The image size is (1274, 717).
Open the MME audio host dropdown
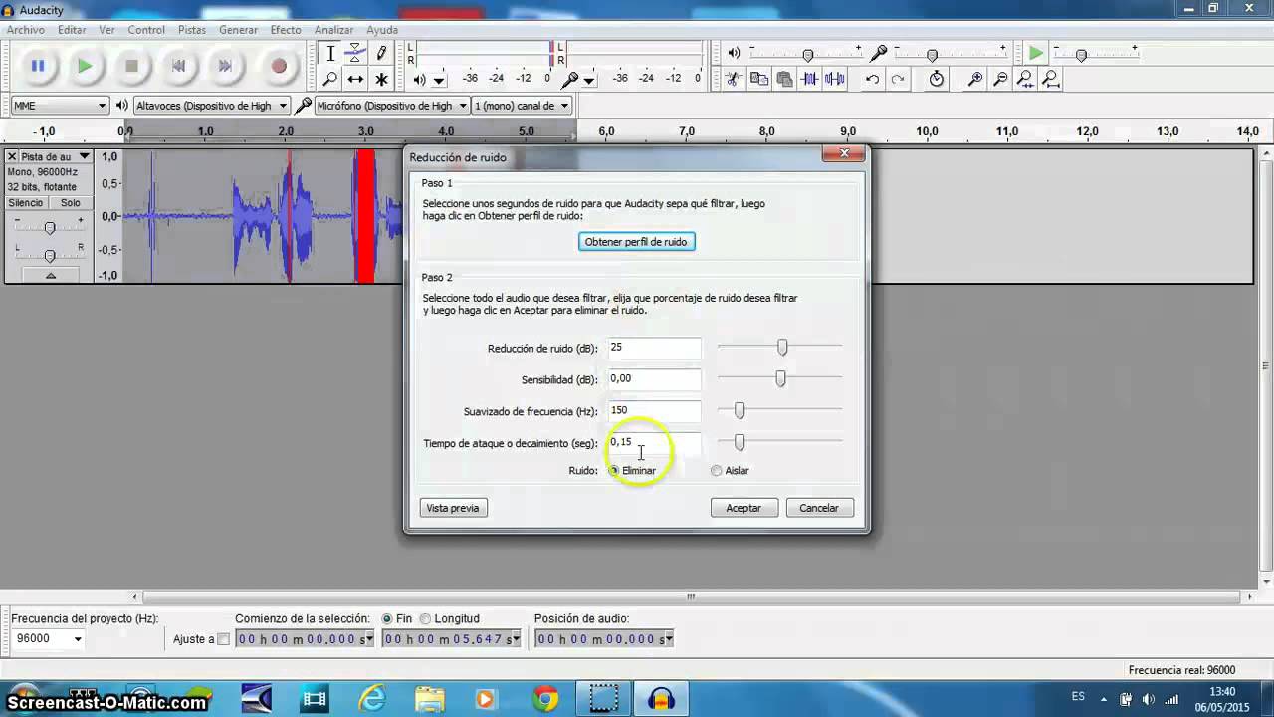tap(102, 106)
